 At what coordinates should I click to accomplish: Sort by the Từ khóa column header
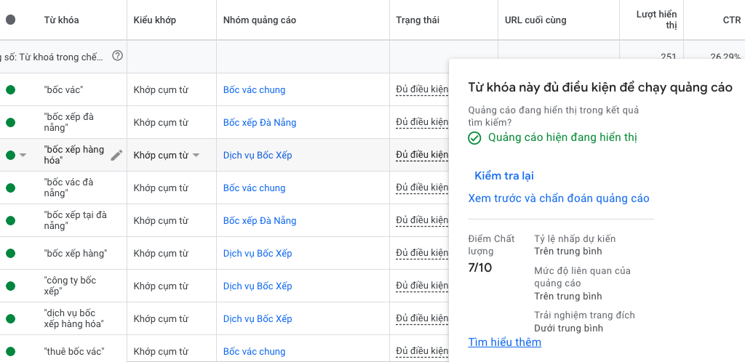(61, 20)
